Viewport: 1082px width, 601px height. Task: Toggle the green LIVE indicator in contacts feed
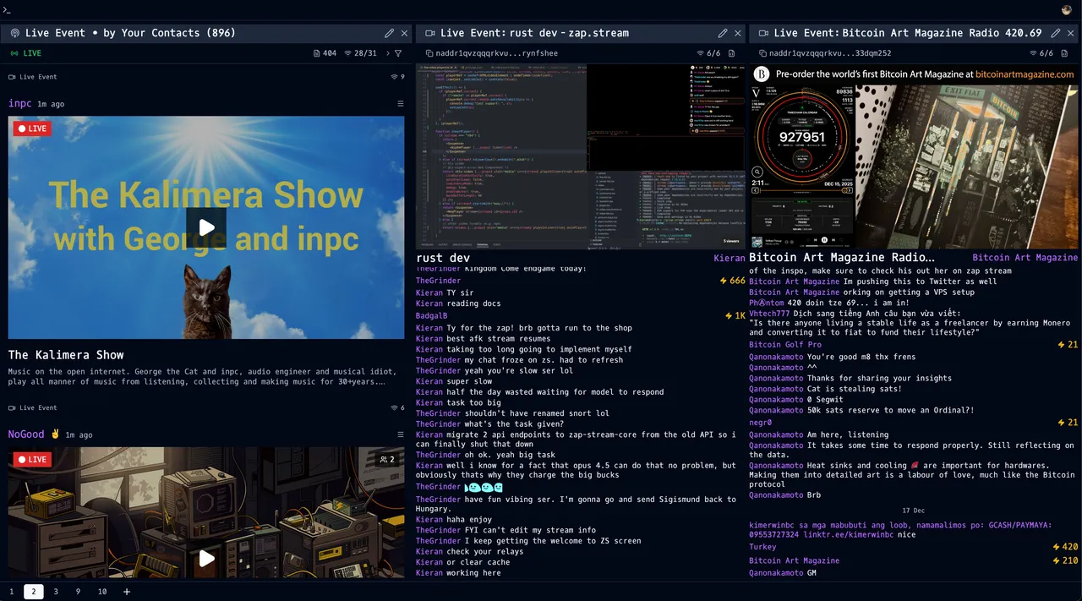25,53
